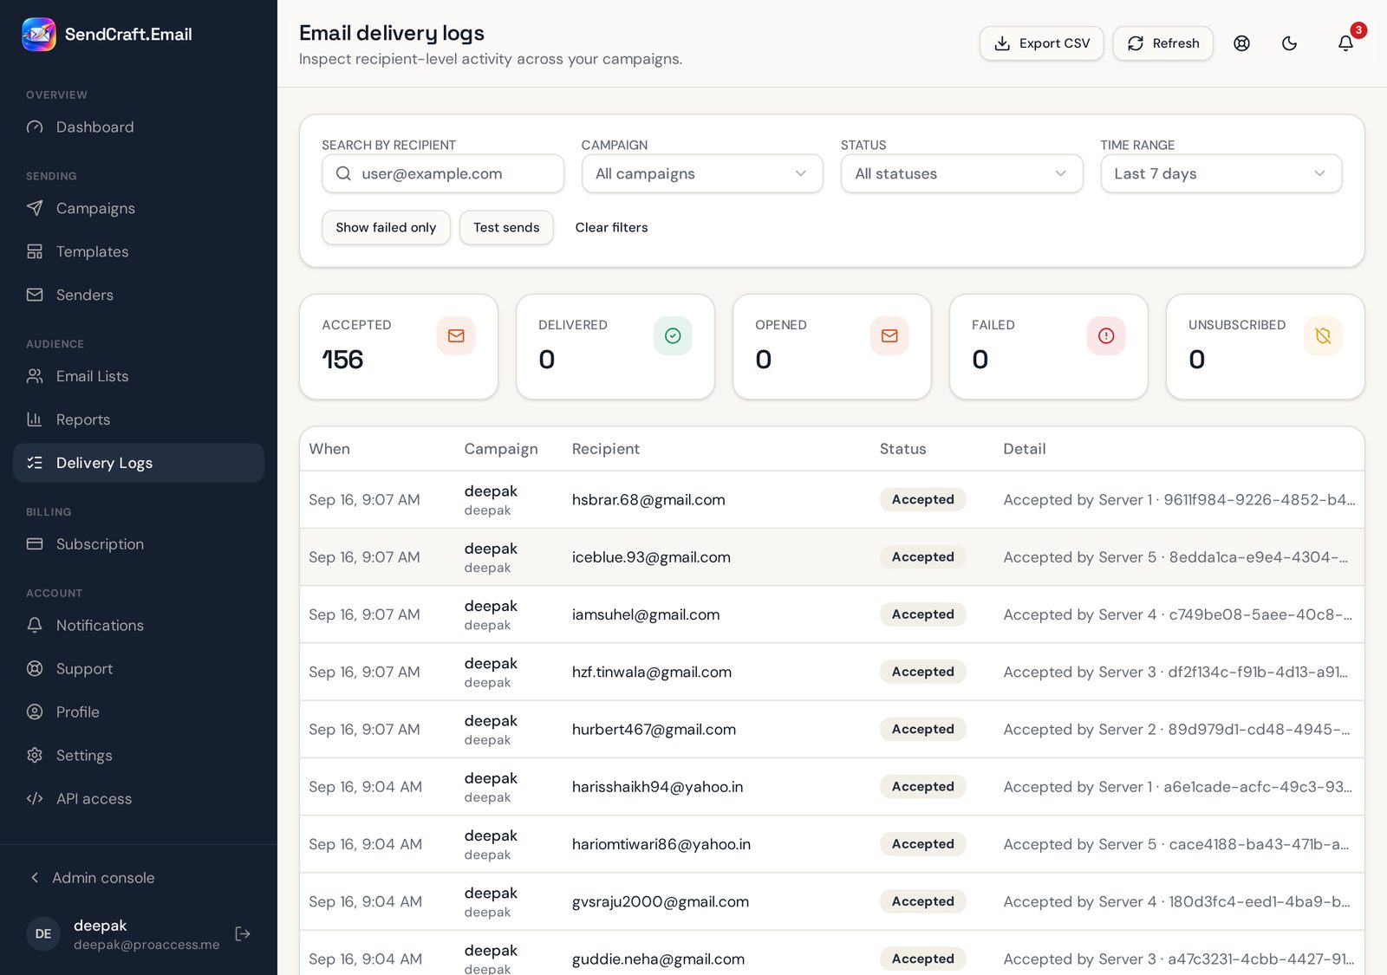
Task: Click the Failed card alert icon
Action: [x=1106, y=335]
